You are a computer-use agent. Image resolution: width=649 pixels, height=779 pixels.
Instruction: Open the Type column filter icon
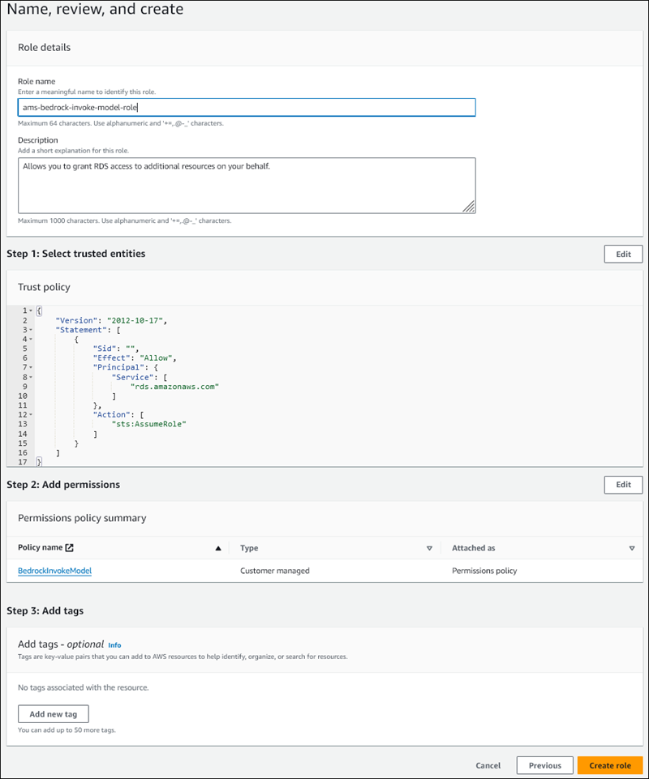click(430, 547)
